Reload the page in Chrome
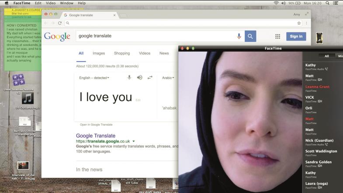 59,23
